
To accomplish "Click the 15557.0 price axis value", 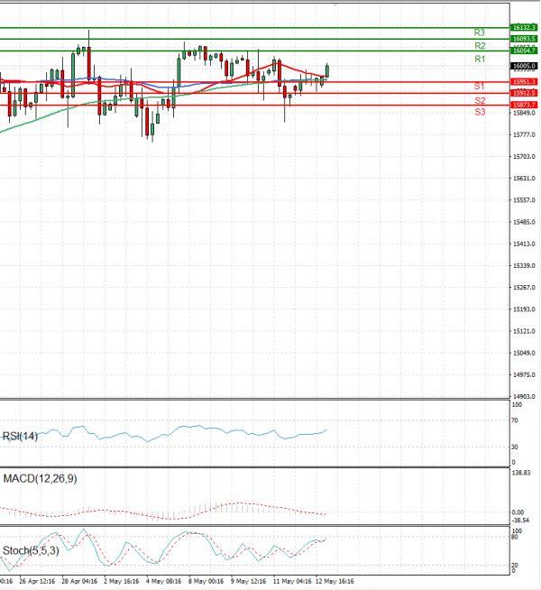I will [x=524, y=200].
